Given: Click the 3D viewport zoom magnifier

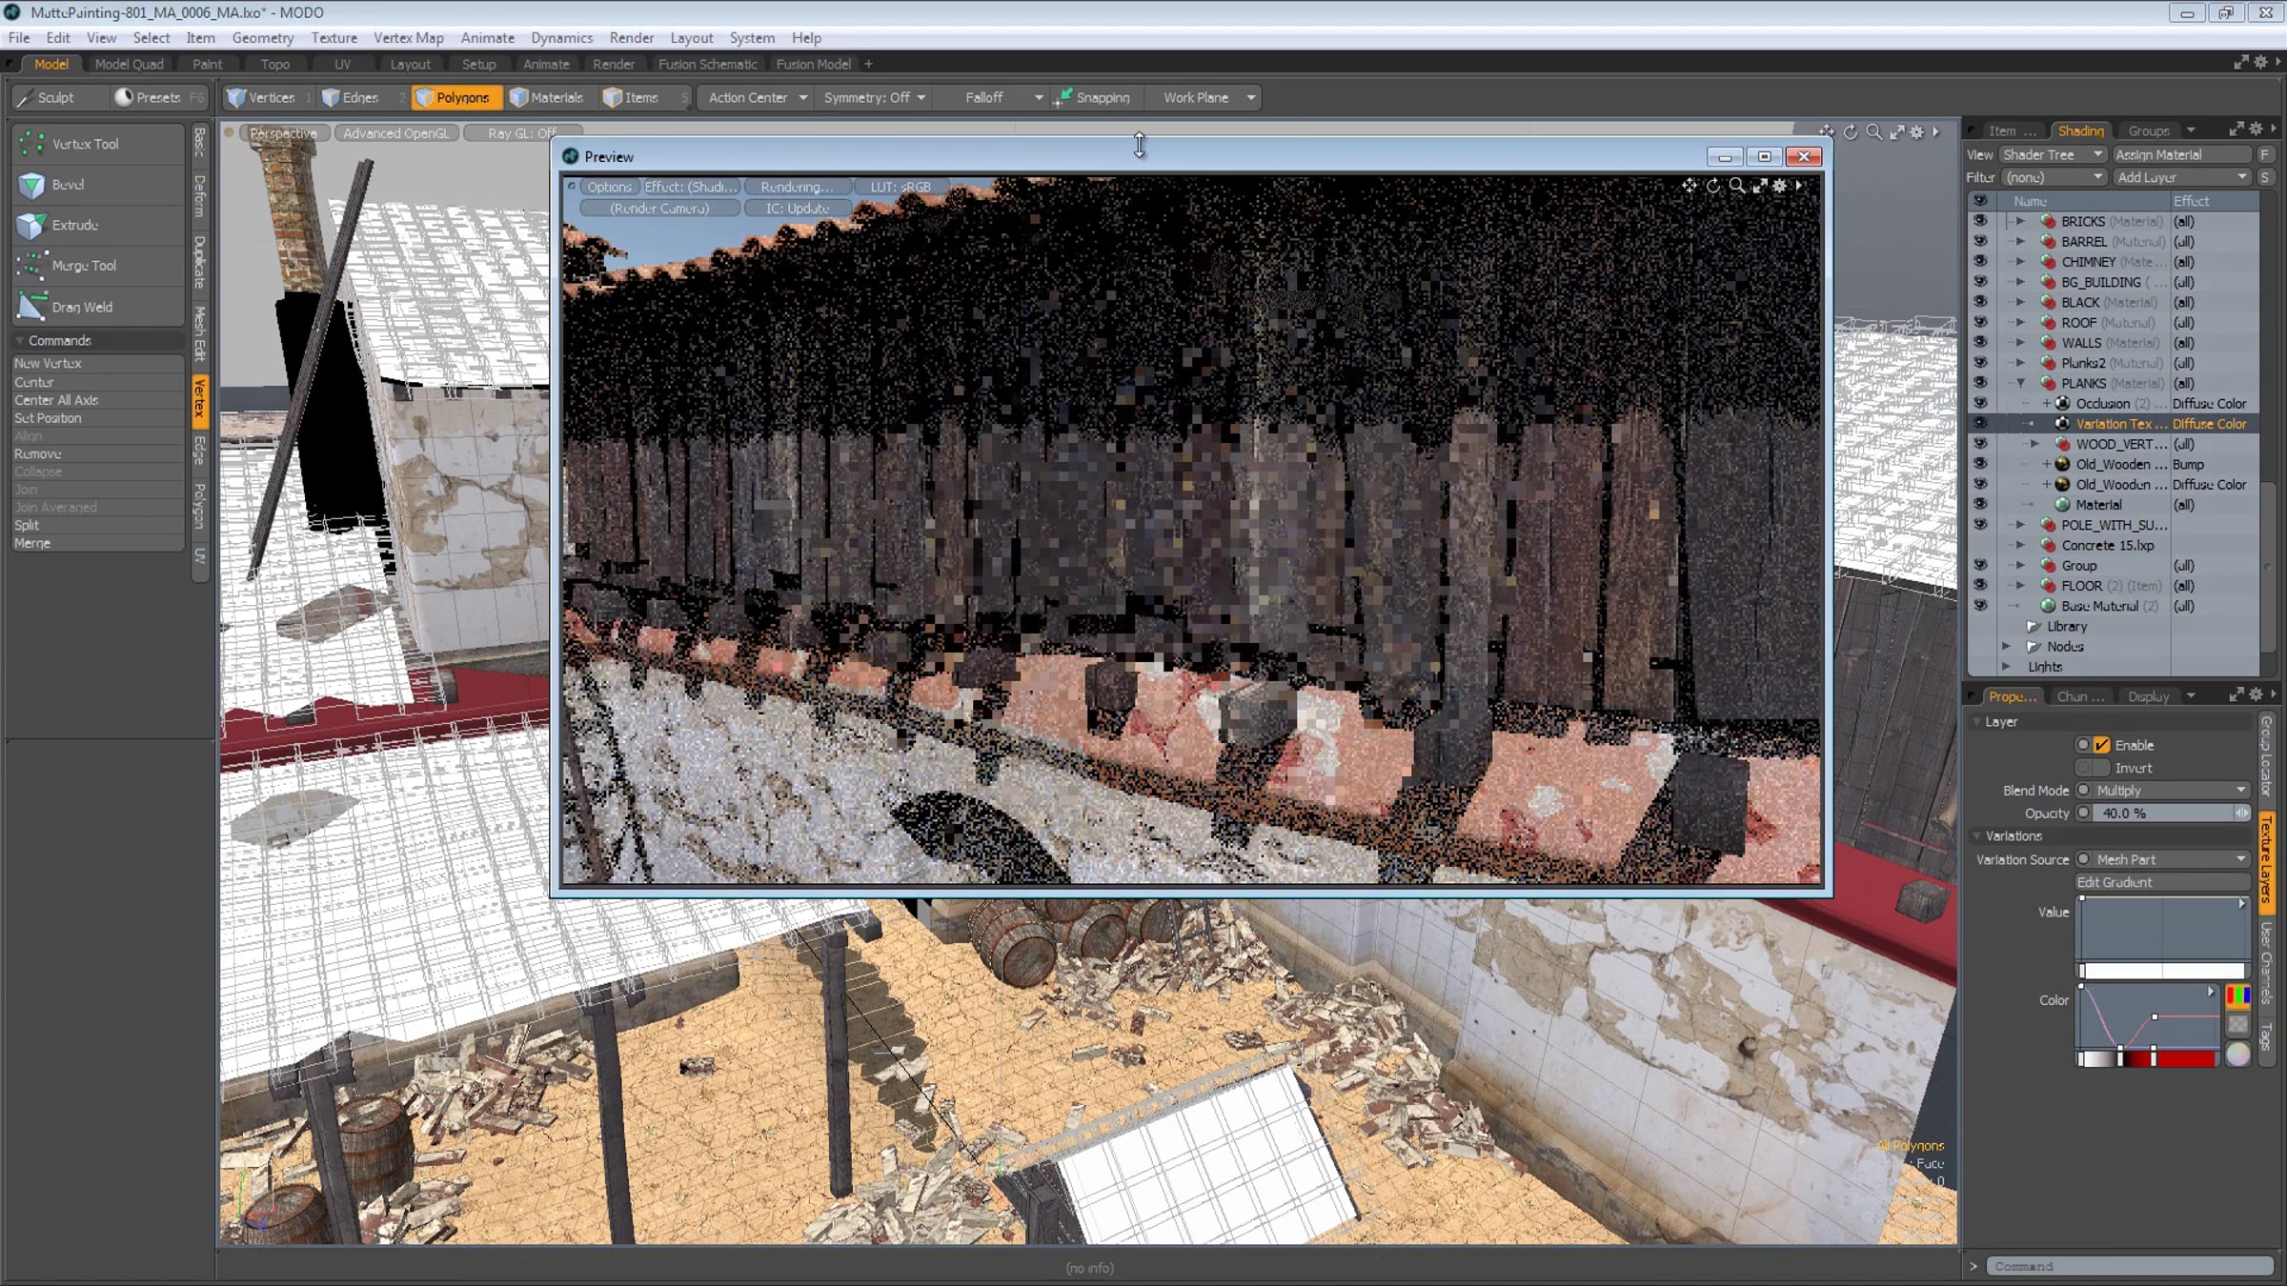Looking at the screenshot, I should click(x=1874, y=132).
